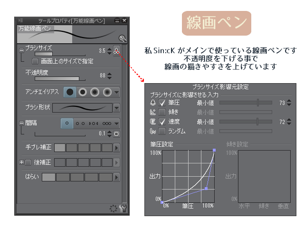Open sub tool detail wrench icon in brush preview
The image size is (304, 228).
[x=123, y=38]
